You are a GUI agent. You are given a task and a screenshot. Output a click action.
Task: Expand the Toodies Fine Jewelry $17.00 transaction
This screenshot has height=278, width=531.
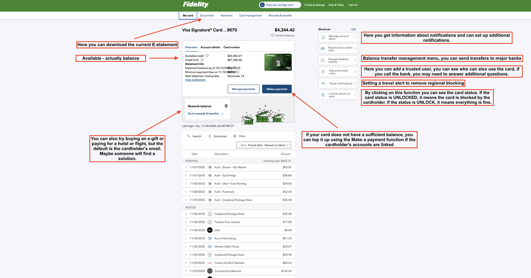(186, 222)
